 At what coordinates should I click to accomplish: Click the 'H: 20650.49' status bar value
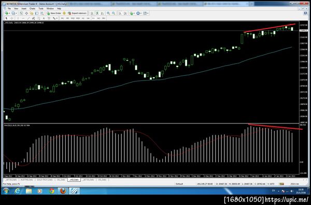[x=234, y=184]
